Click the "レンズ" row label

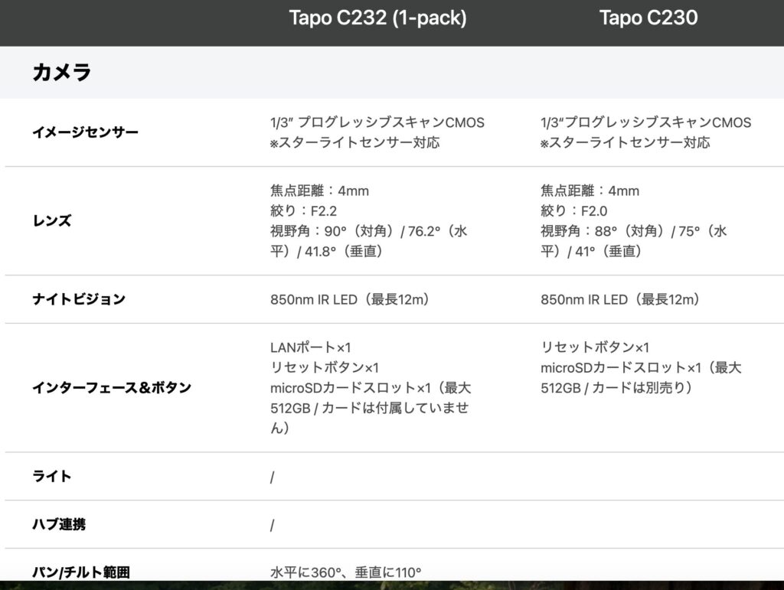[52, 220]
